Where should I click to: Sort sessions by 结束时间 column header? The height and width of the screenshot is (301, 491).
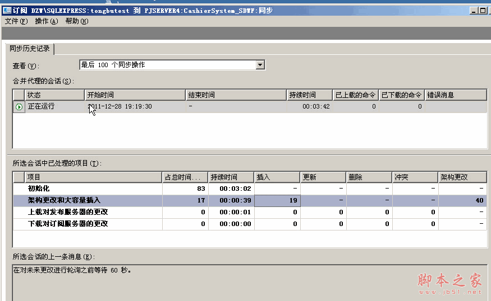236,95
